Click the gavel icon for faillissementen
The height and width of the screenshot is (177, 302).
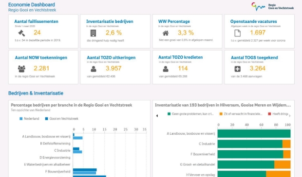(21, 33)
